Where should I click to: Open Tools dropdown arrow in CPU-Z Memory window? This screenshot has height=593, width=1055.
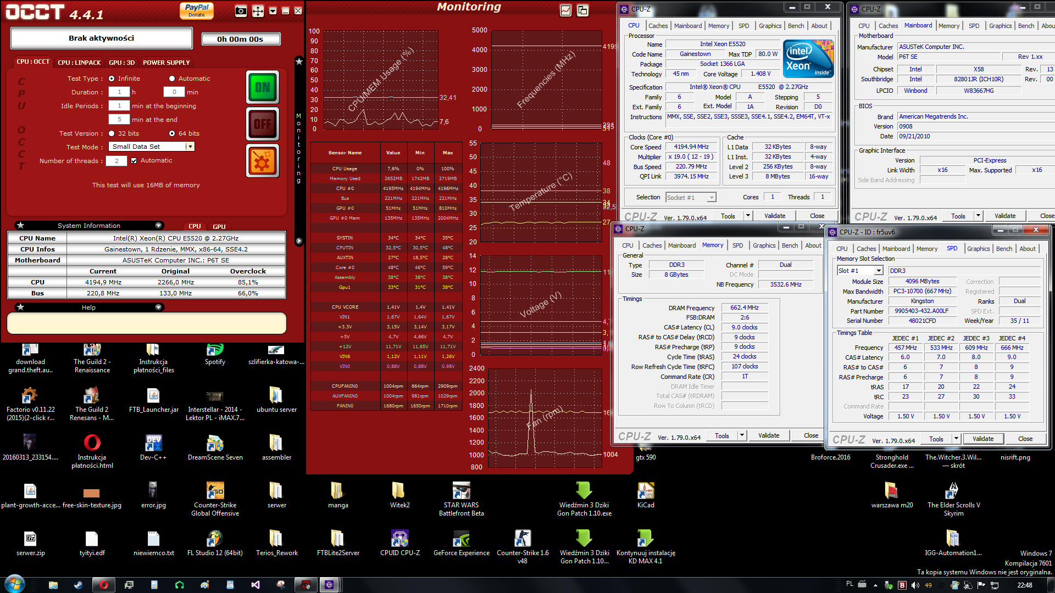pyautogui.click(x=742, y=435)
